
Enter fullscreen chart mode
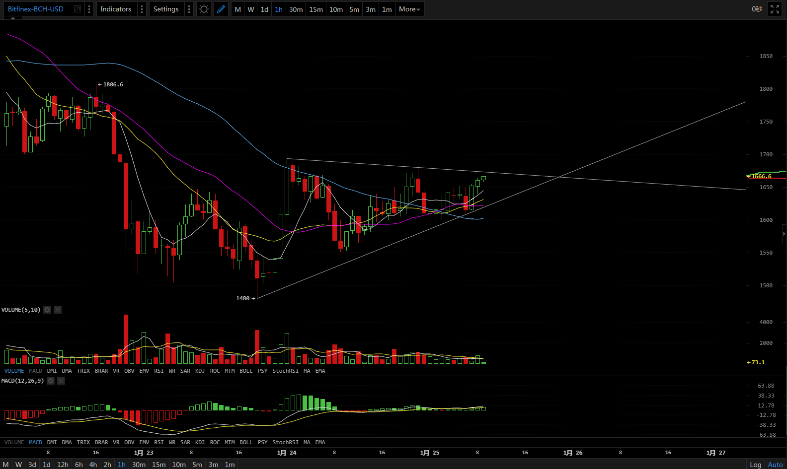(x=775, y=9)
